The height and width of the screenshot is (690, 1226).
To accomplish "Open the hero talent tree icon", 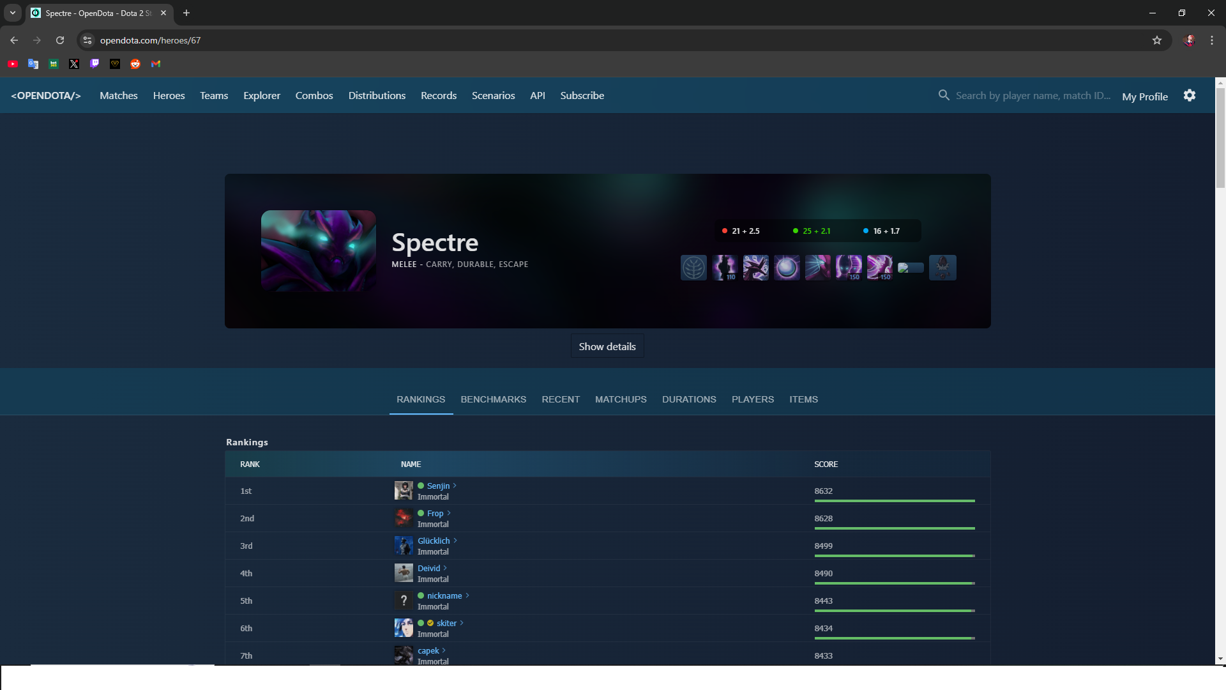I will (693, 268).
